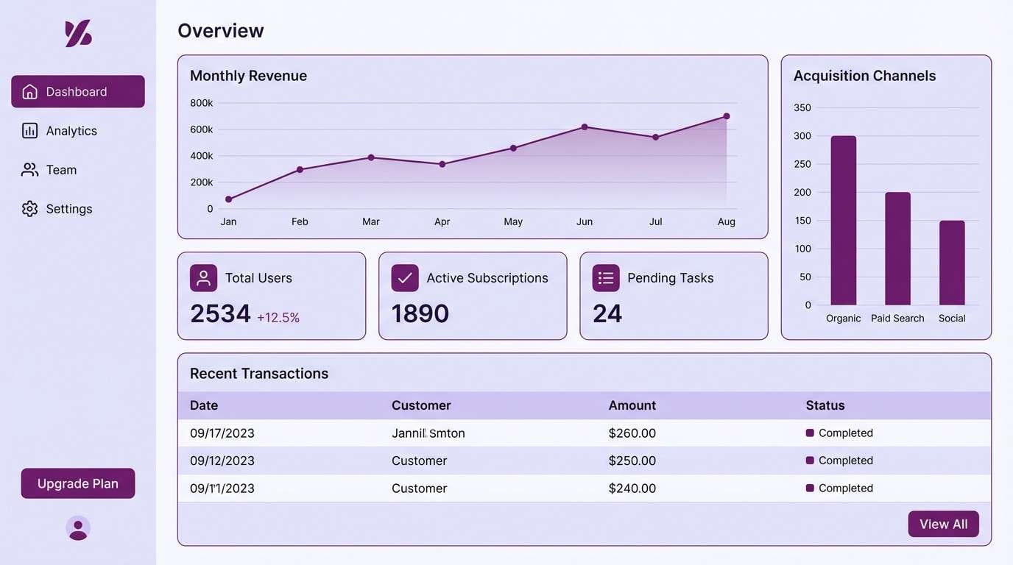Select the Team menu item

(x=61, y=169)
